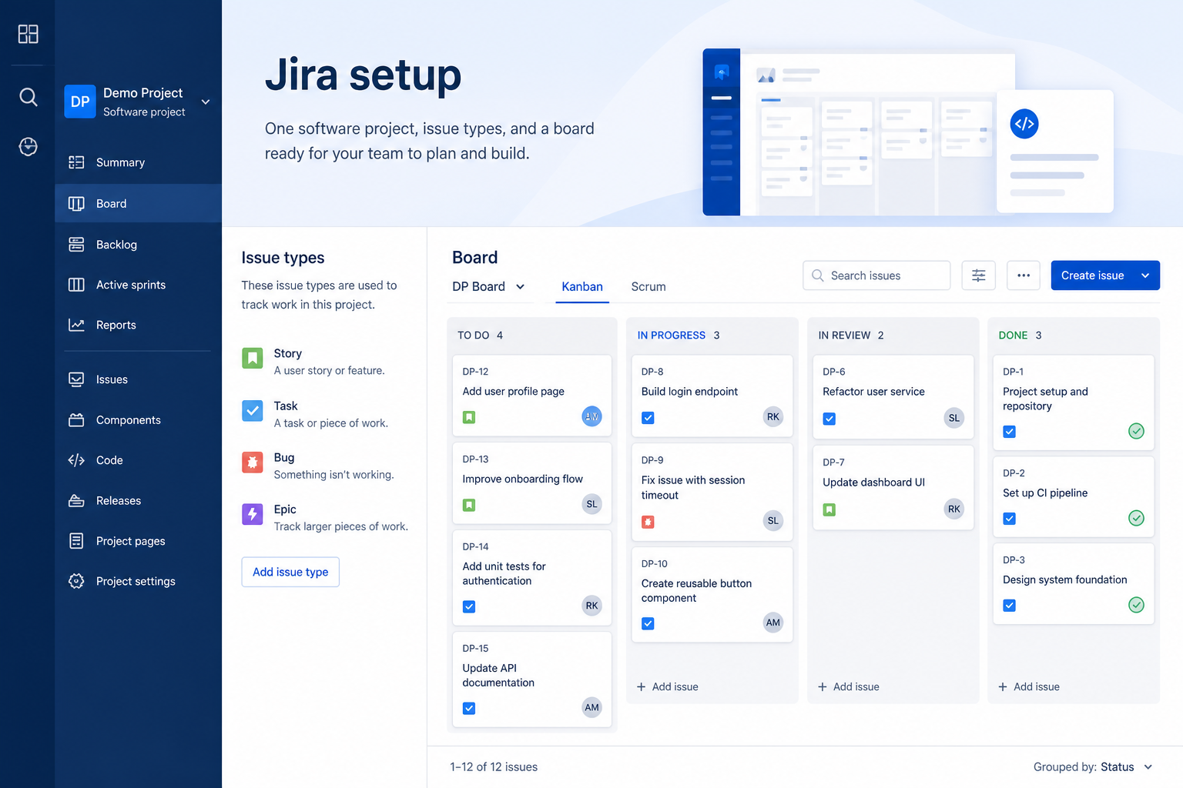Click the Reports chart icon
The image size is (1183, 788).
coord(76,325)
